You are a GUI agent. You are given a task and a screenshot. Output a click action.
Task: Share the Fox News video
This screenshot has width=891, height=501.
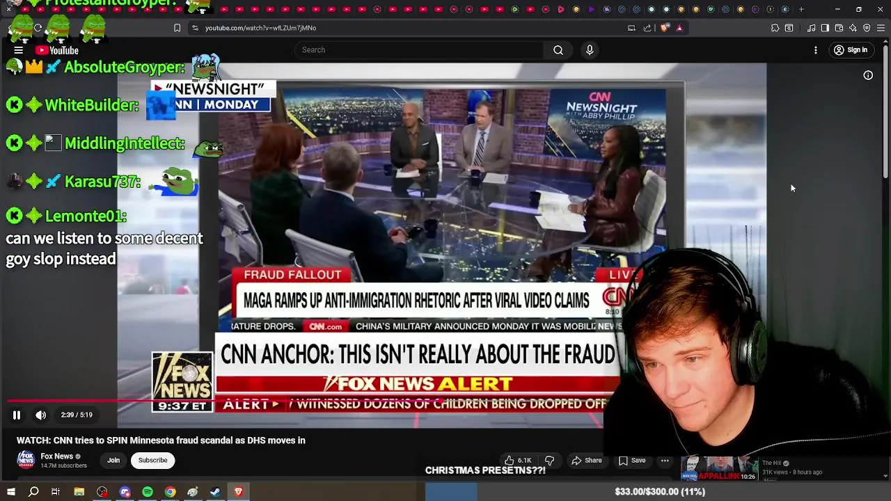click(x=586, y=461)
